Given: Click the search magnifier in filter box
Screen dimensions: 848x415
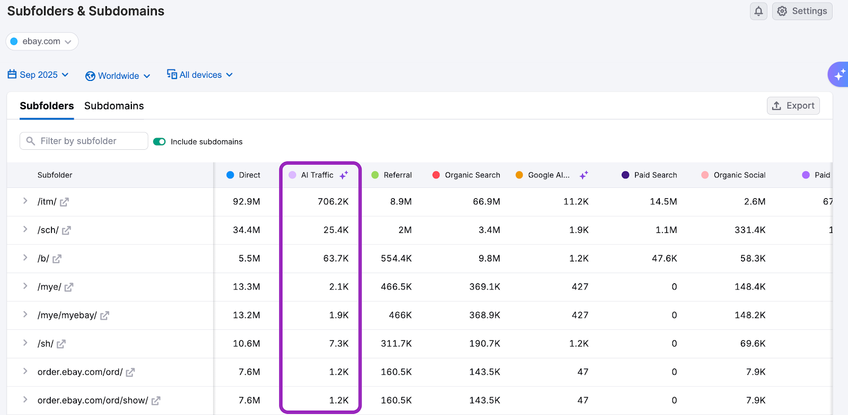Looking at the screenshot, I should tap(31, 141).
